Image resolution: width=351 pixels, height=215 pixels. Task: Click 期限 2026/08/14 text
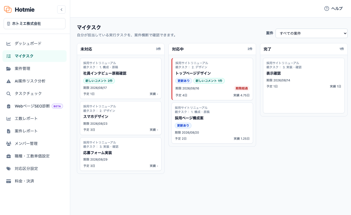(x=278, y=80)
